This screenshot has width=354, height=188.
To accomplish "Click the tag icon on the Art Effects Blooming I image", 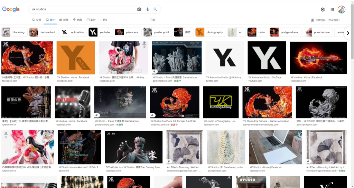I will tap(169, 161).
